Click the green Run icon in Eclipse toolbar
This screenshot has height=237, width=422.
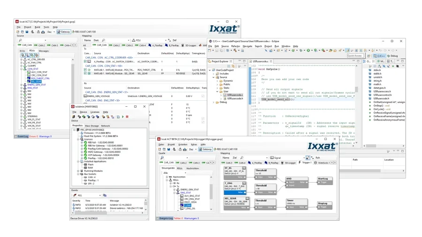tap(309, 51)
